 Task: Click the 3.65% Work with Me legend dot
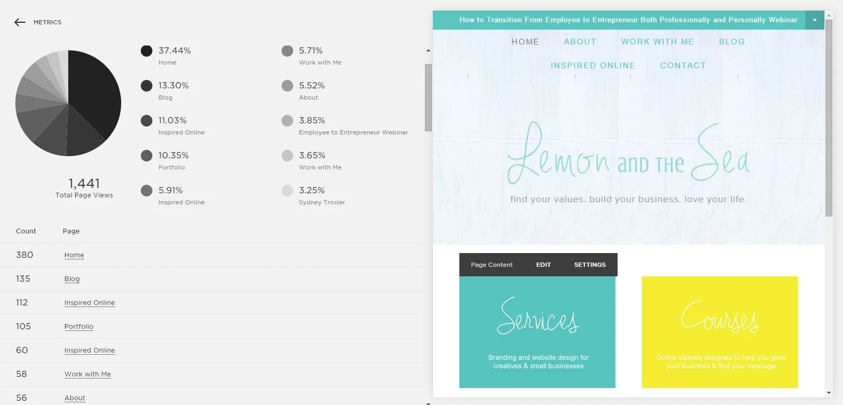287,156
